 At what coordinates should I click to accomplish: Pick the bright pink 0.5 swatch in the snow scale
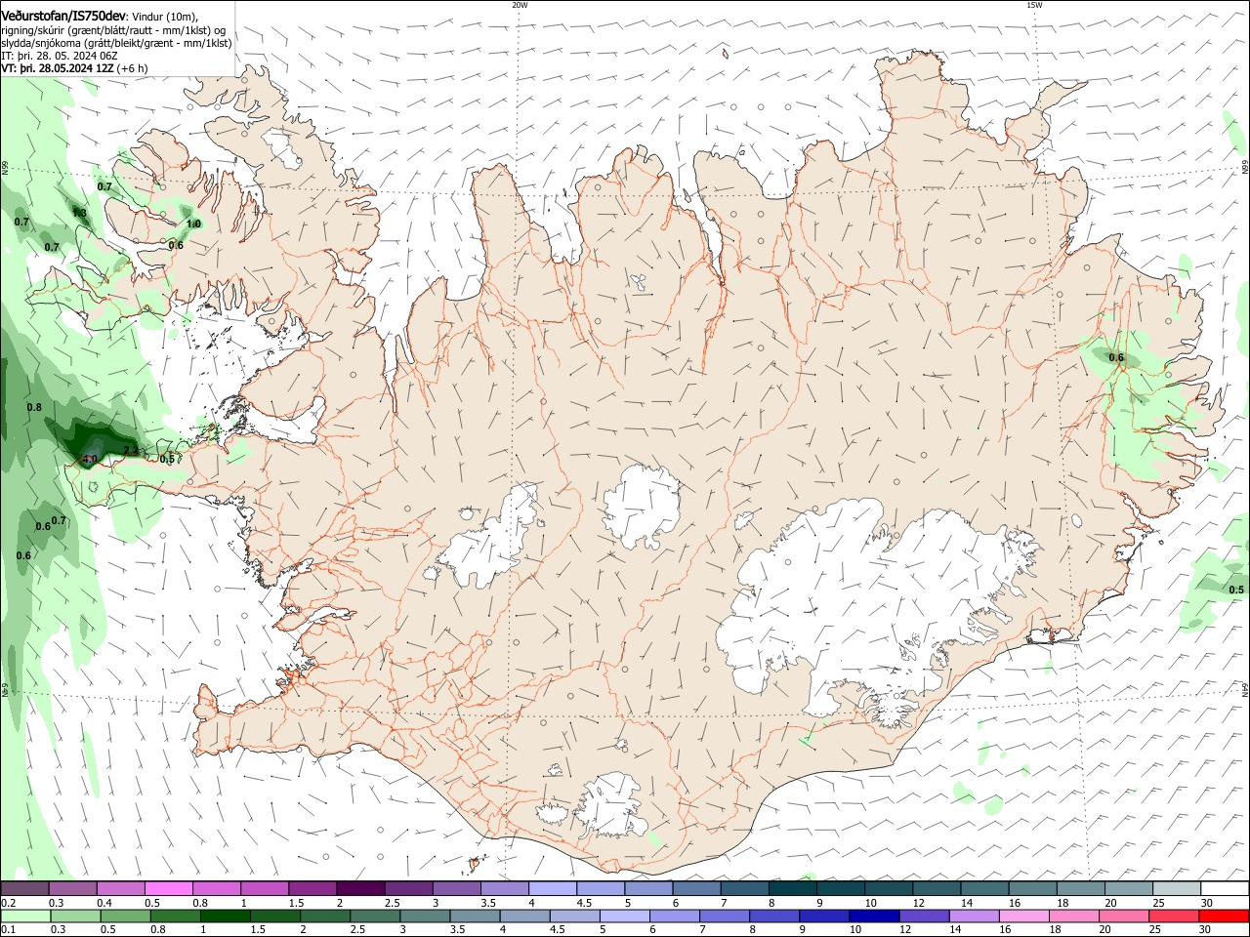click(168, 888)
